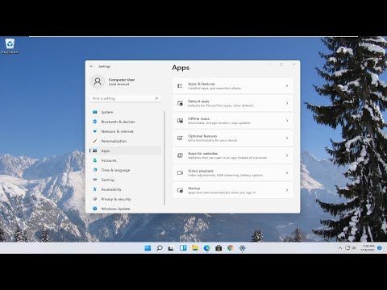Image resolution: width=387 pixels, height=290 pixels.
Task: Open the volume tray icon
Action: 354,247
